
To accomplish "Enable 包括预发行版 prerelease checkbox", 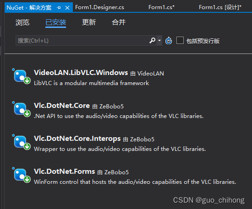I will point(180,40).
